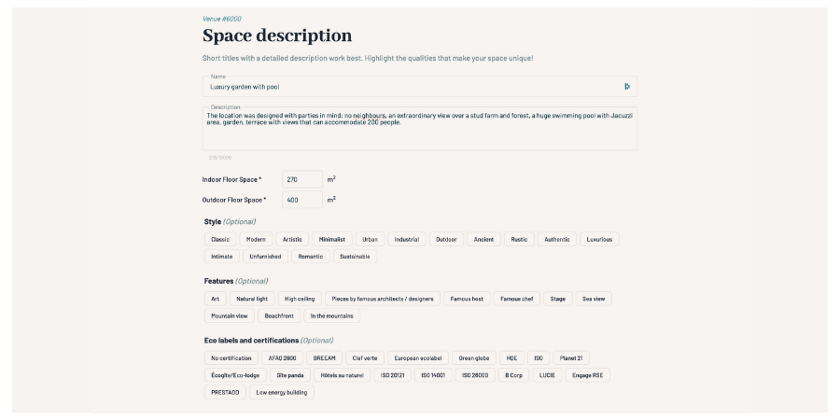Image resolution: width=840 pixels, height=420 pixels.
Task: Select the Mountain view feature
Action: point(230,316)
